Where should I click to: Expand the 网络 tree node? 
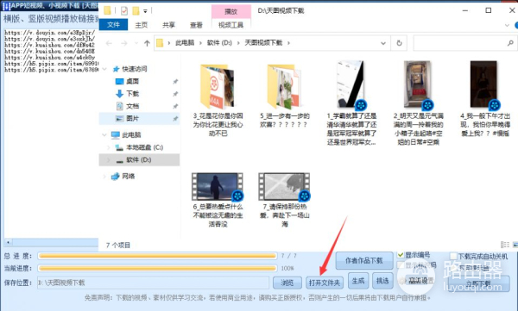pos(104,177)
